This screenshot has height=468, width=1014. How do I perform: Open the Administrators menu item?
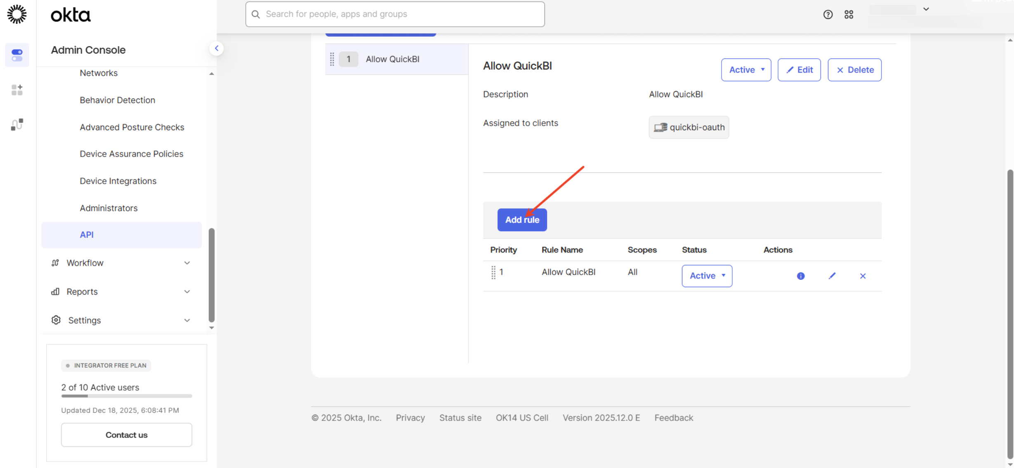[108, 208]
